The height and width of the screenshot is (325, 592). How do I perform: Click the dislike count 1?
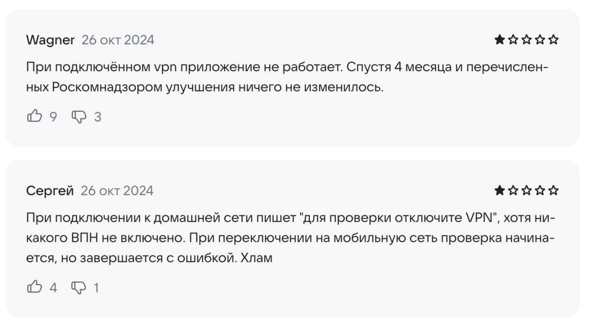(96, 288)
